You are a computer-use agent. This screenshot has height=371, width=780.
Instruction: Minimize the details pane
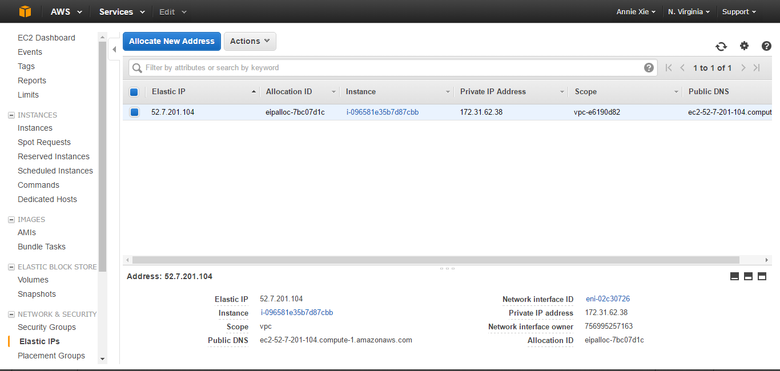pyautogui.click(x=734, y=276)
